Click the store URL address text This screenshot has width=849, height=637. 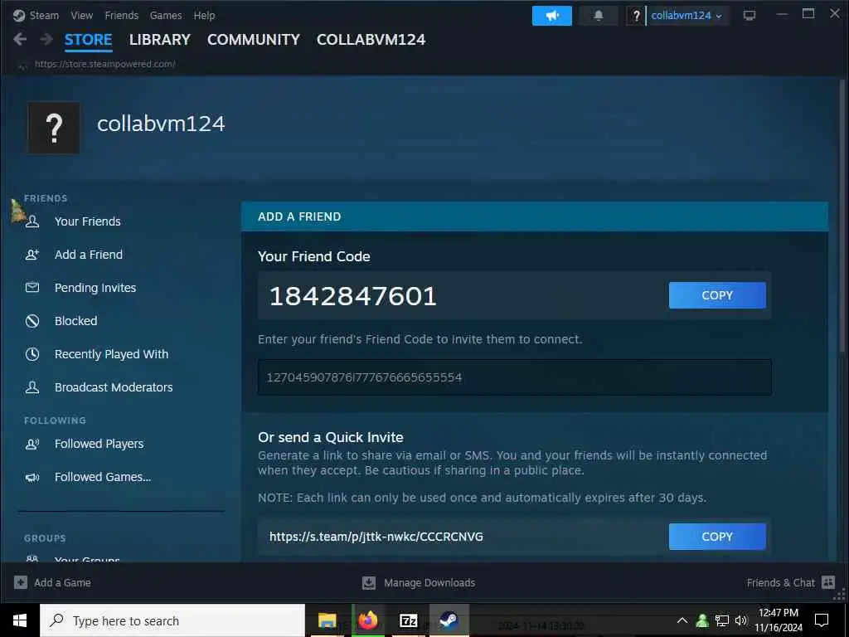pyautogui.click(x=105, y=64)
